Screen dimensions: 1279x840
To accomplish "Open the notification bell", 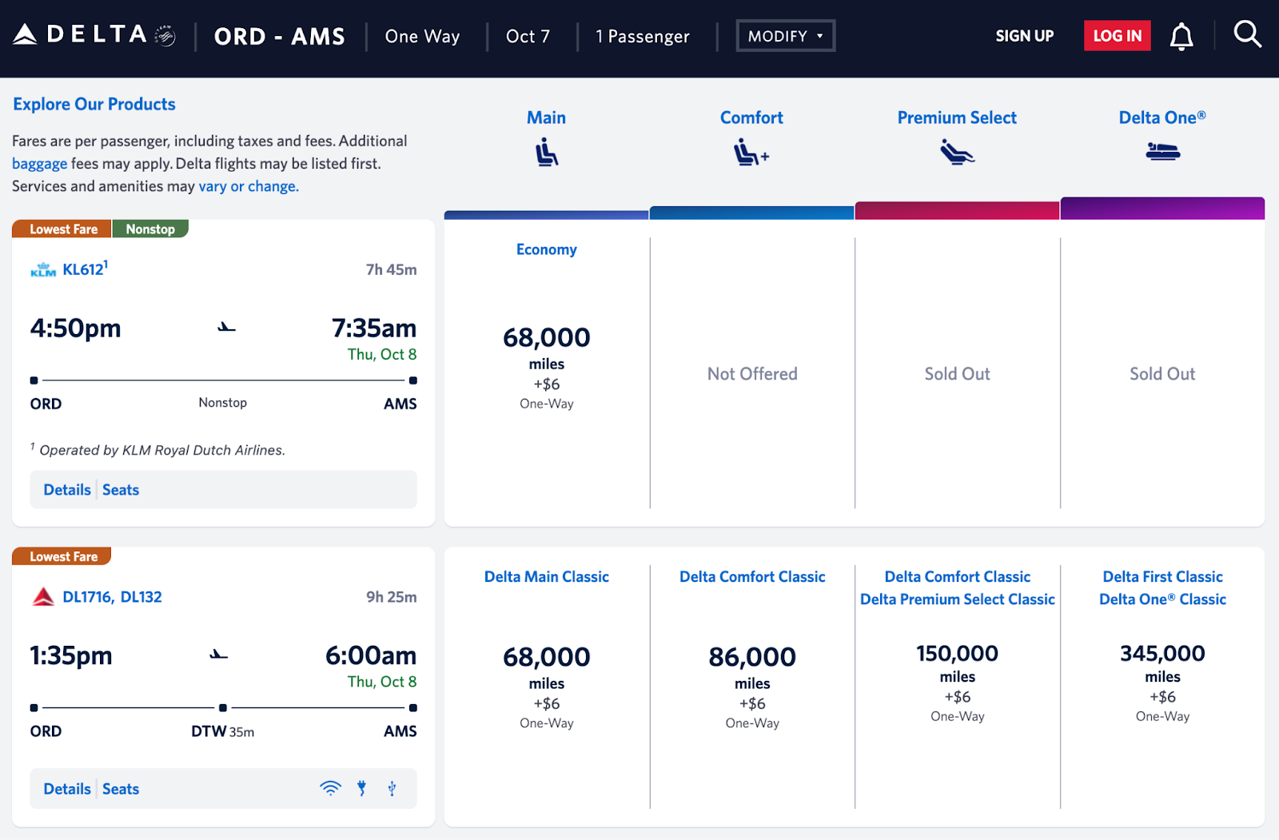I will tap(1181, 34).
